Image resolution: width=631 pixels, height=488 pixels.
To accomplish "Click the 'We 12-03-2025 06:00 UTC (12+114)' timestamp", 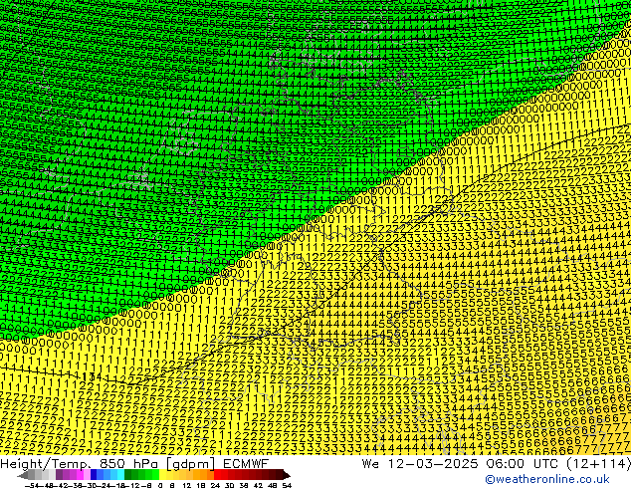I will tap(496, 464).
